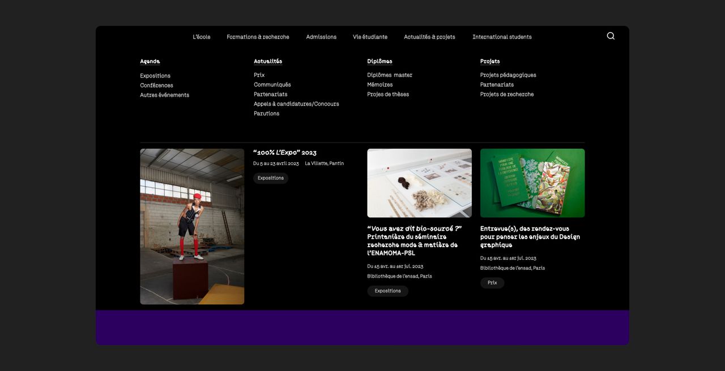The height and width of the screenshot is (371, 725).
Task: Open Diplômes master link
Action: 390,75
